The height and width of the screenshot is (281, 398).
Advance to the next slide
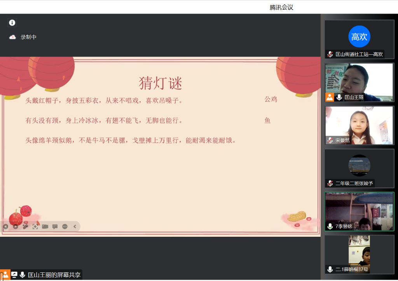16,227
